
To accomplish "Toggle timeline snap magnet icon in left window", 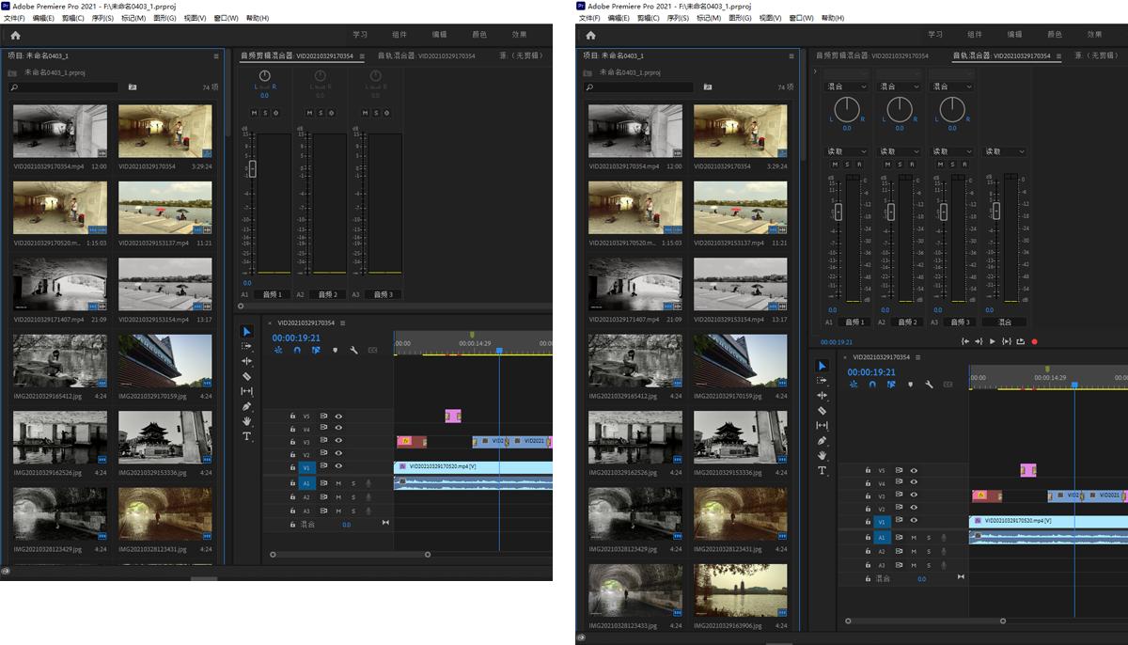I will (297, 351).
